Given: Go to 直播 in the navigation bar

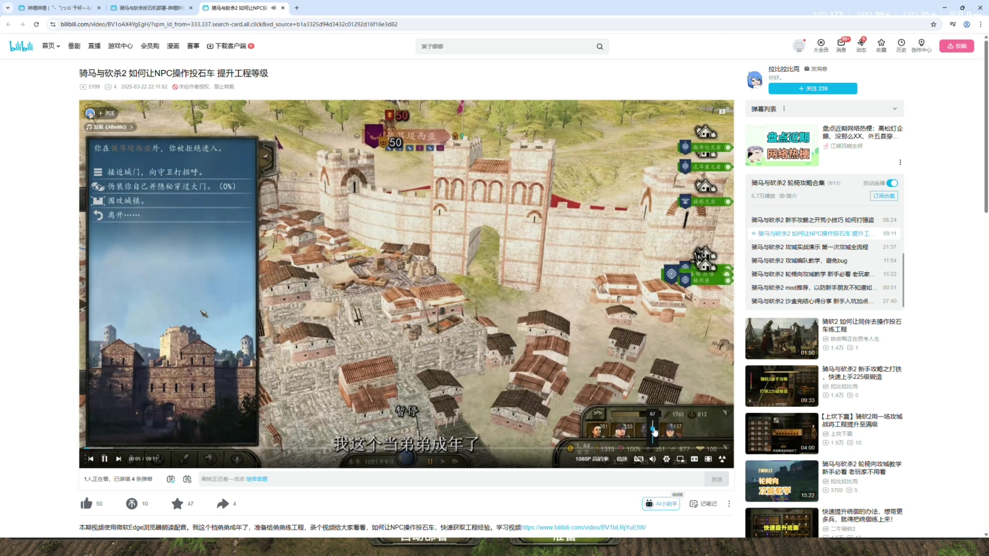Looking at the screenshot, I should click(x=94, y=46).
